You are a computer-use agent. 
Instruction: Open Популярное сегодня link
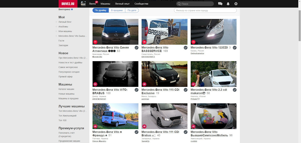pyautogui.click(x=69, y=72)
